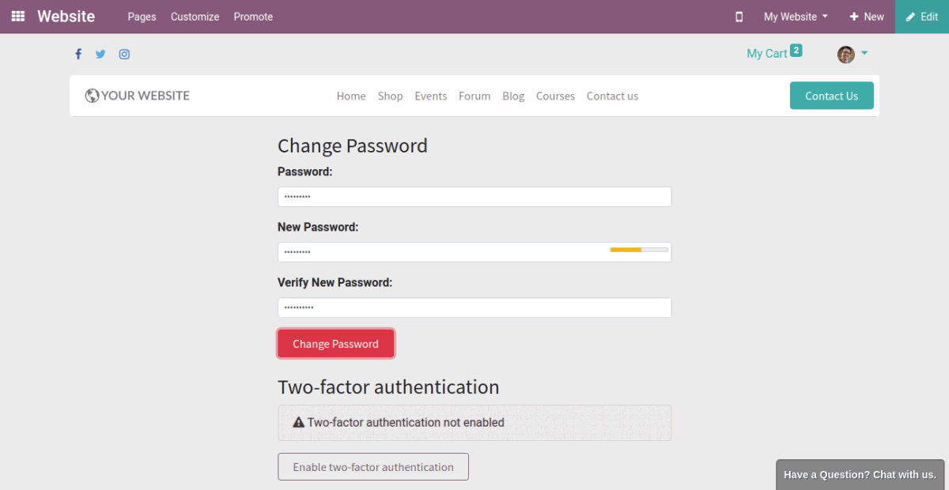The image size is (949, 490).
Task: Click Enable two-factor authentication button
Action: (x=373, y=467)
